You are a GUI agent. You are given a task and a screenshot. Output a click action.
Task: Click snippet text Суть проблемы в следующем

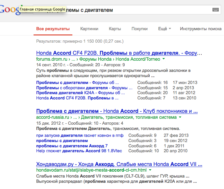[x=113, y=73]
